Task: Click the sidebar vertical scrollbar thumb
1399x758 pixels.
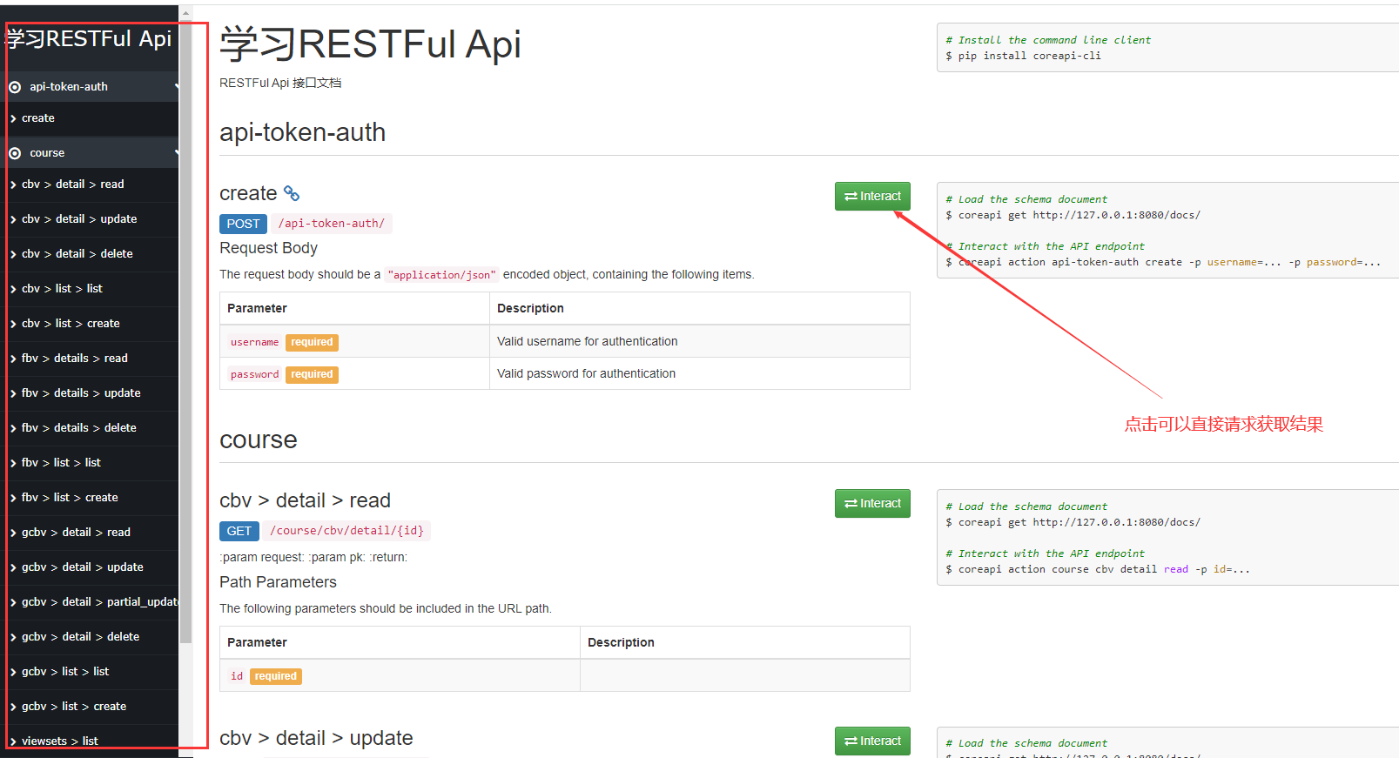Action: pyautogui.click(x=185, y=331)
